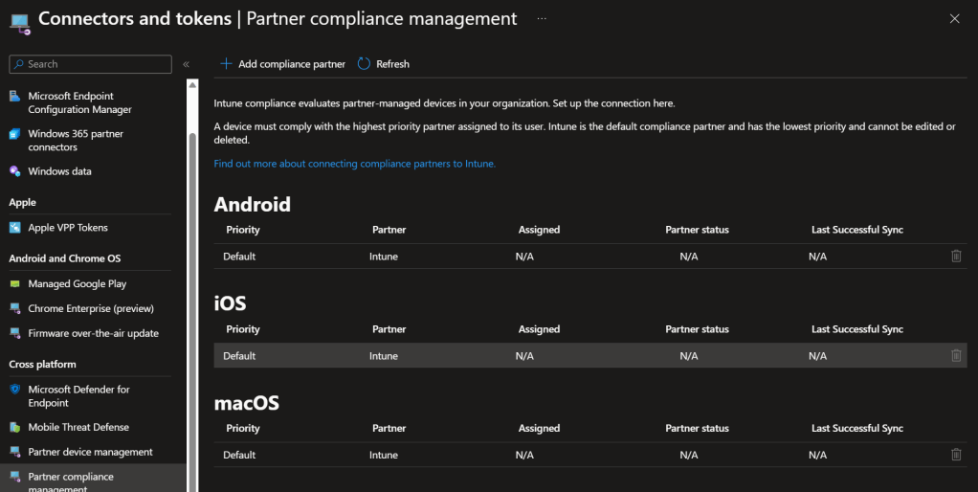Collapse the sidebar using double-chevron button
Screen dimensions: 978x492
pos(186,64)
